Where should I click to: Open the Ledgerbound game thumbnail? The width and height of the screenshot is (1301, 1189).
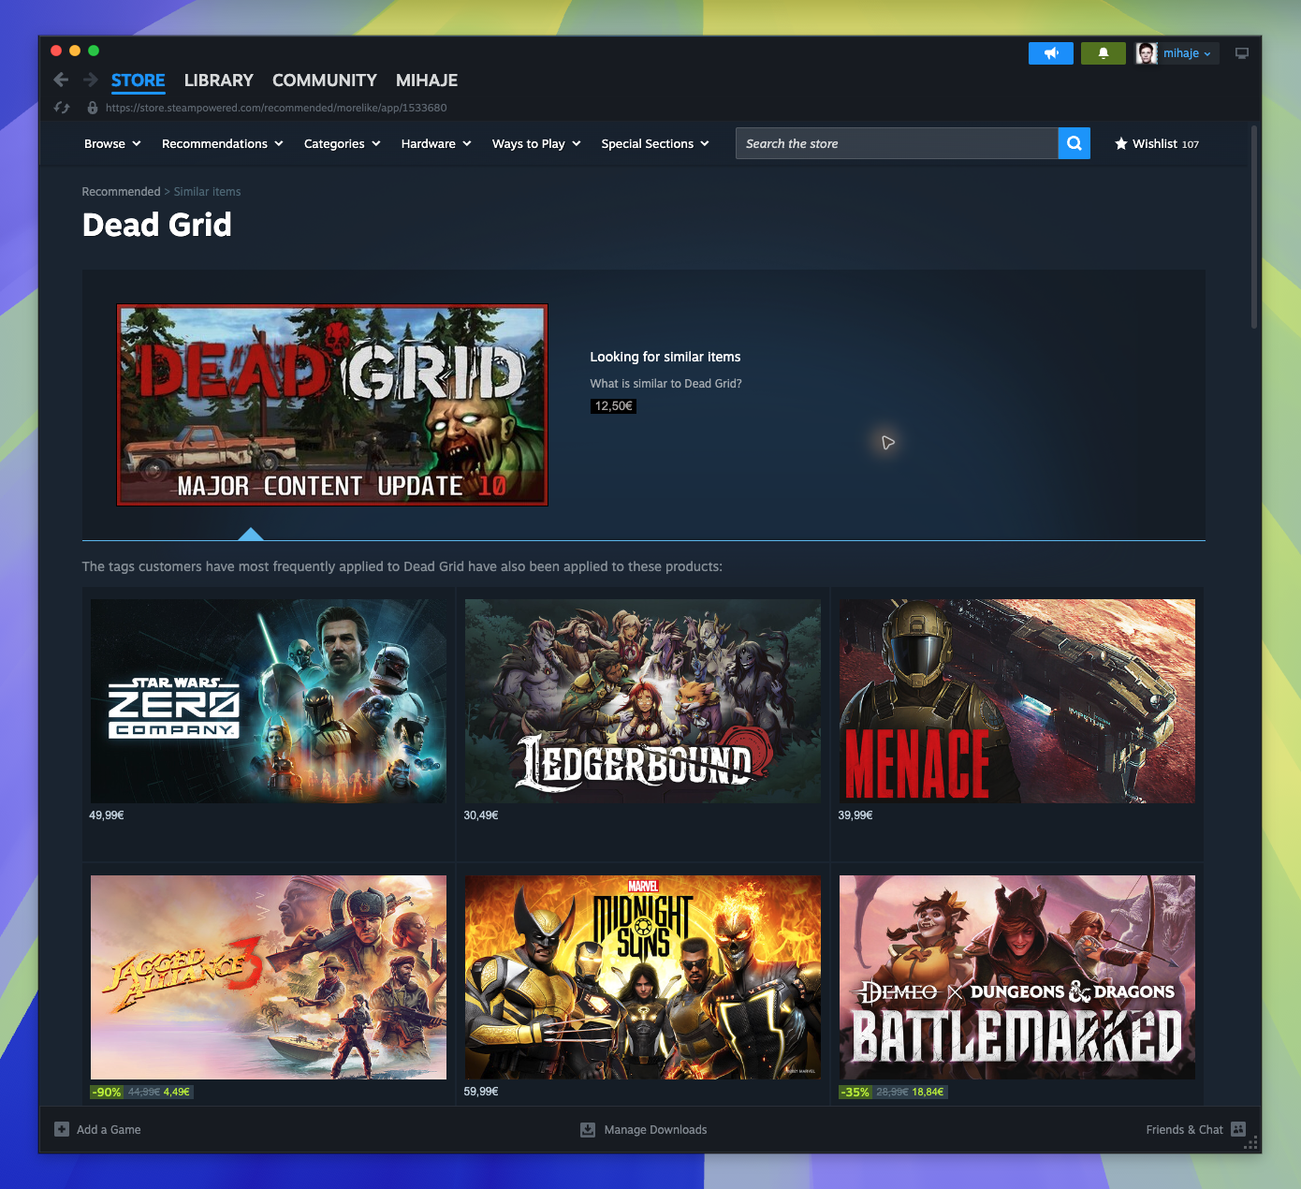click(x=643, y=701)
